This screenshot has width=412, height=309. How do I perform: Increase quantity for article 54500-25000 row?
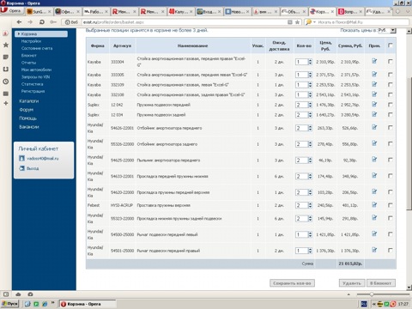pos(310,233)
